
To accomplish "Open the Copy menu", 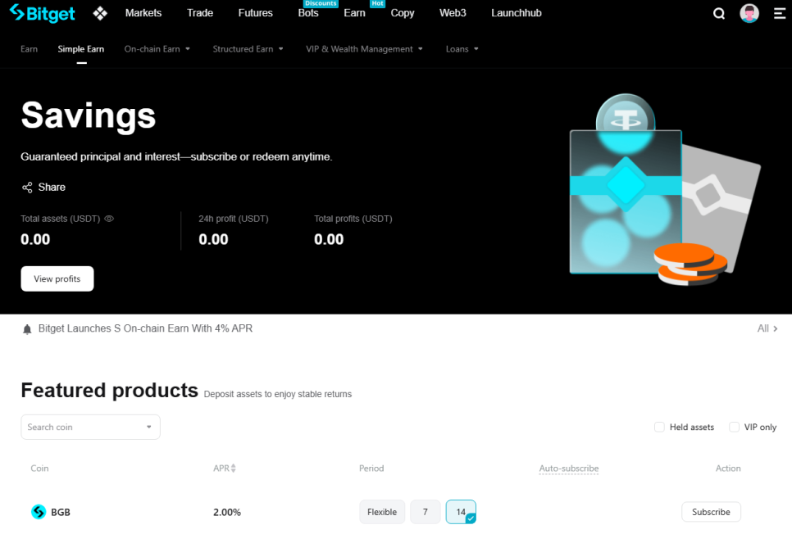I will (403, 13).
